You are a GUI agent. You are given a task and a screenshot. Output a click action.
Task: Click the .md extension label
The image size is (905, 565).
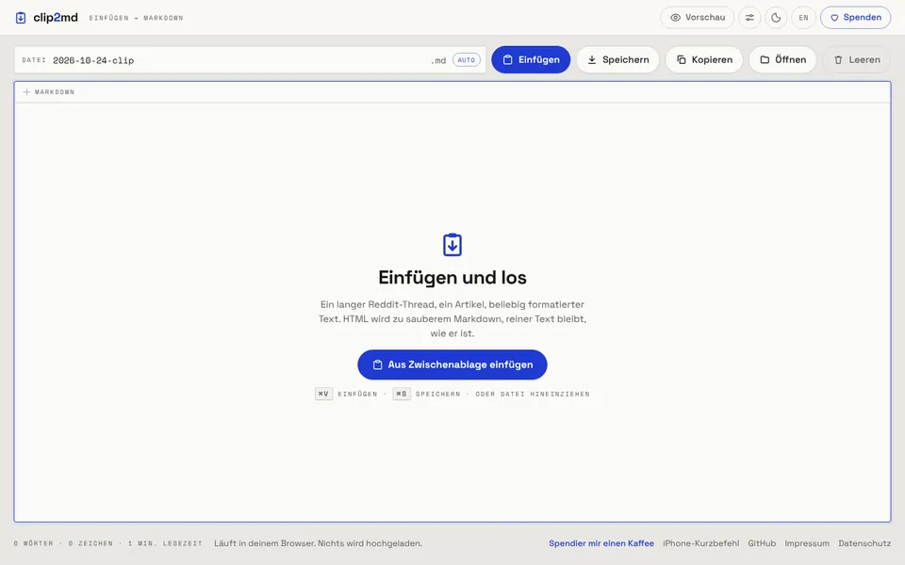(x=438, y=60)
